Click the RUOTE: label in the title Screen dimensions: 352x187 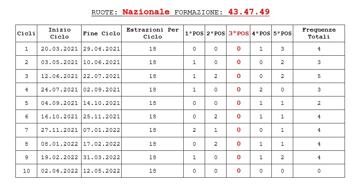[104, 13]
